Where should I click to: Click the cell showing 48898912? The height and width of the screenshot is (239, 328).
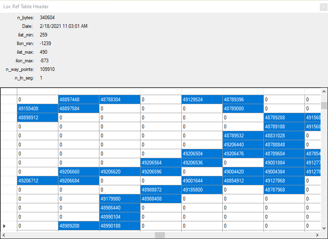(x=37, y=117)
